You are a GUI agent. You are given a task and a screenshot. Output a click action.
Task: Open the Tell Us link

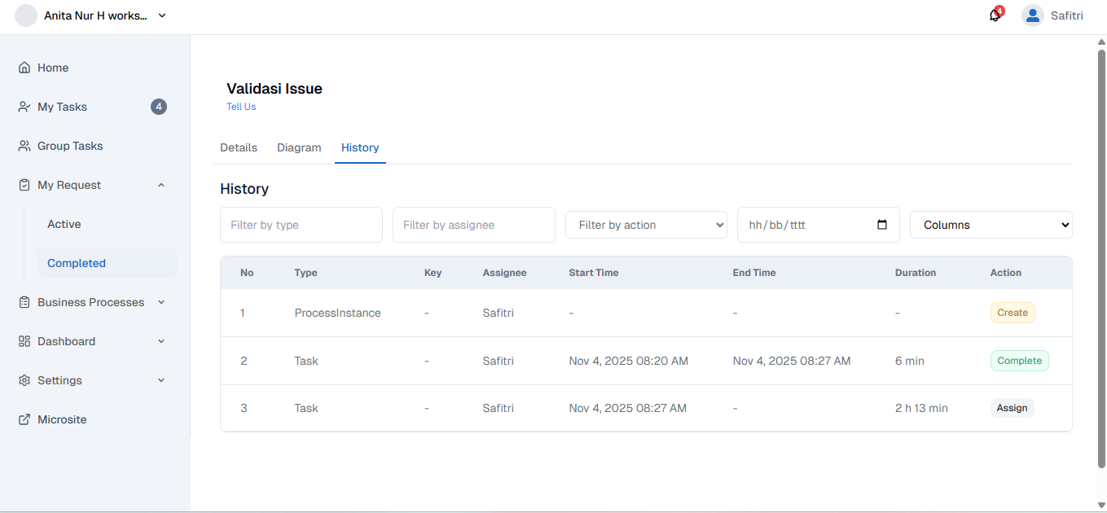click(240, 106)
